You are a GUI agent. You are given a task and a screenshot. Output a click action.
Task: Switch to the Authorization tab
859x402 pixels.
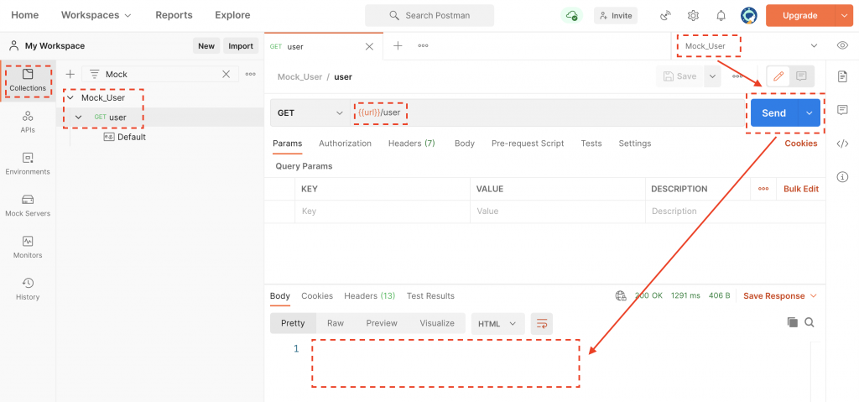coord(345,144)
